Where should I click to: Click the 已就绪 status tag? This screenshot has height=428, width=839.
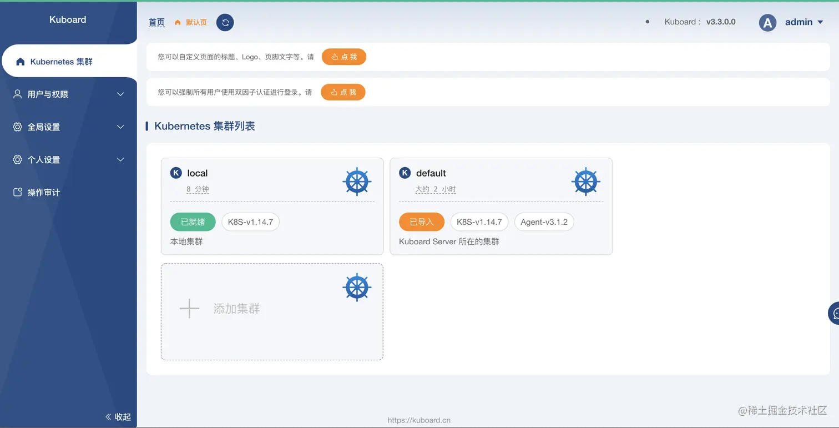pos(193,222)
